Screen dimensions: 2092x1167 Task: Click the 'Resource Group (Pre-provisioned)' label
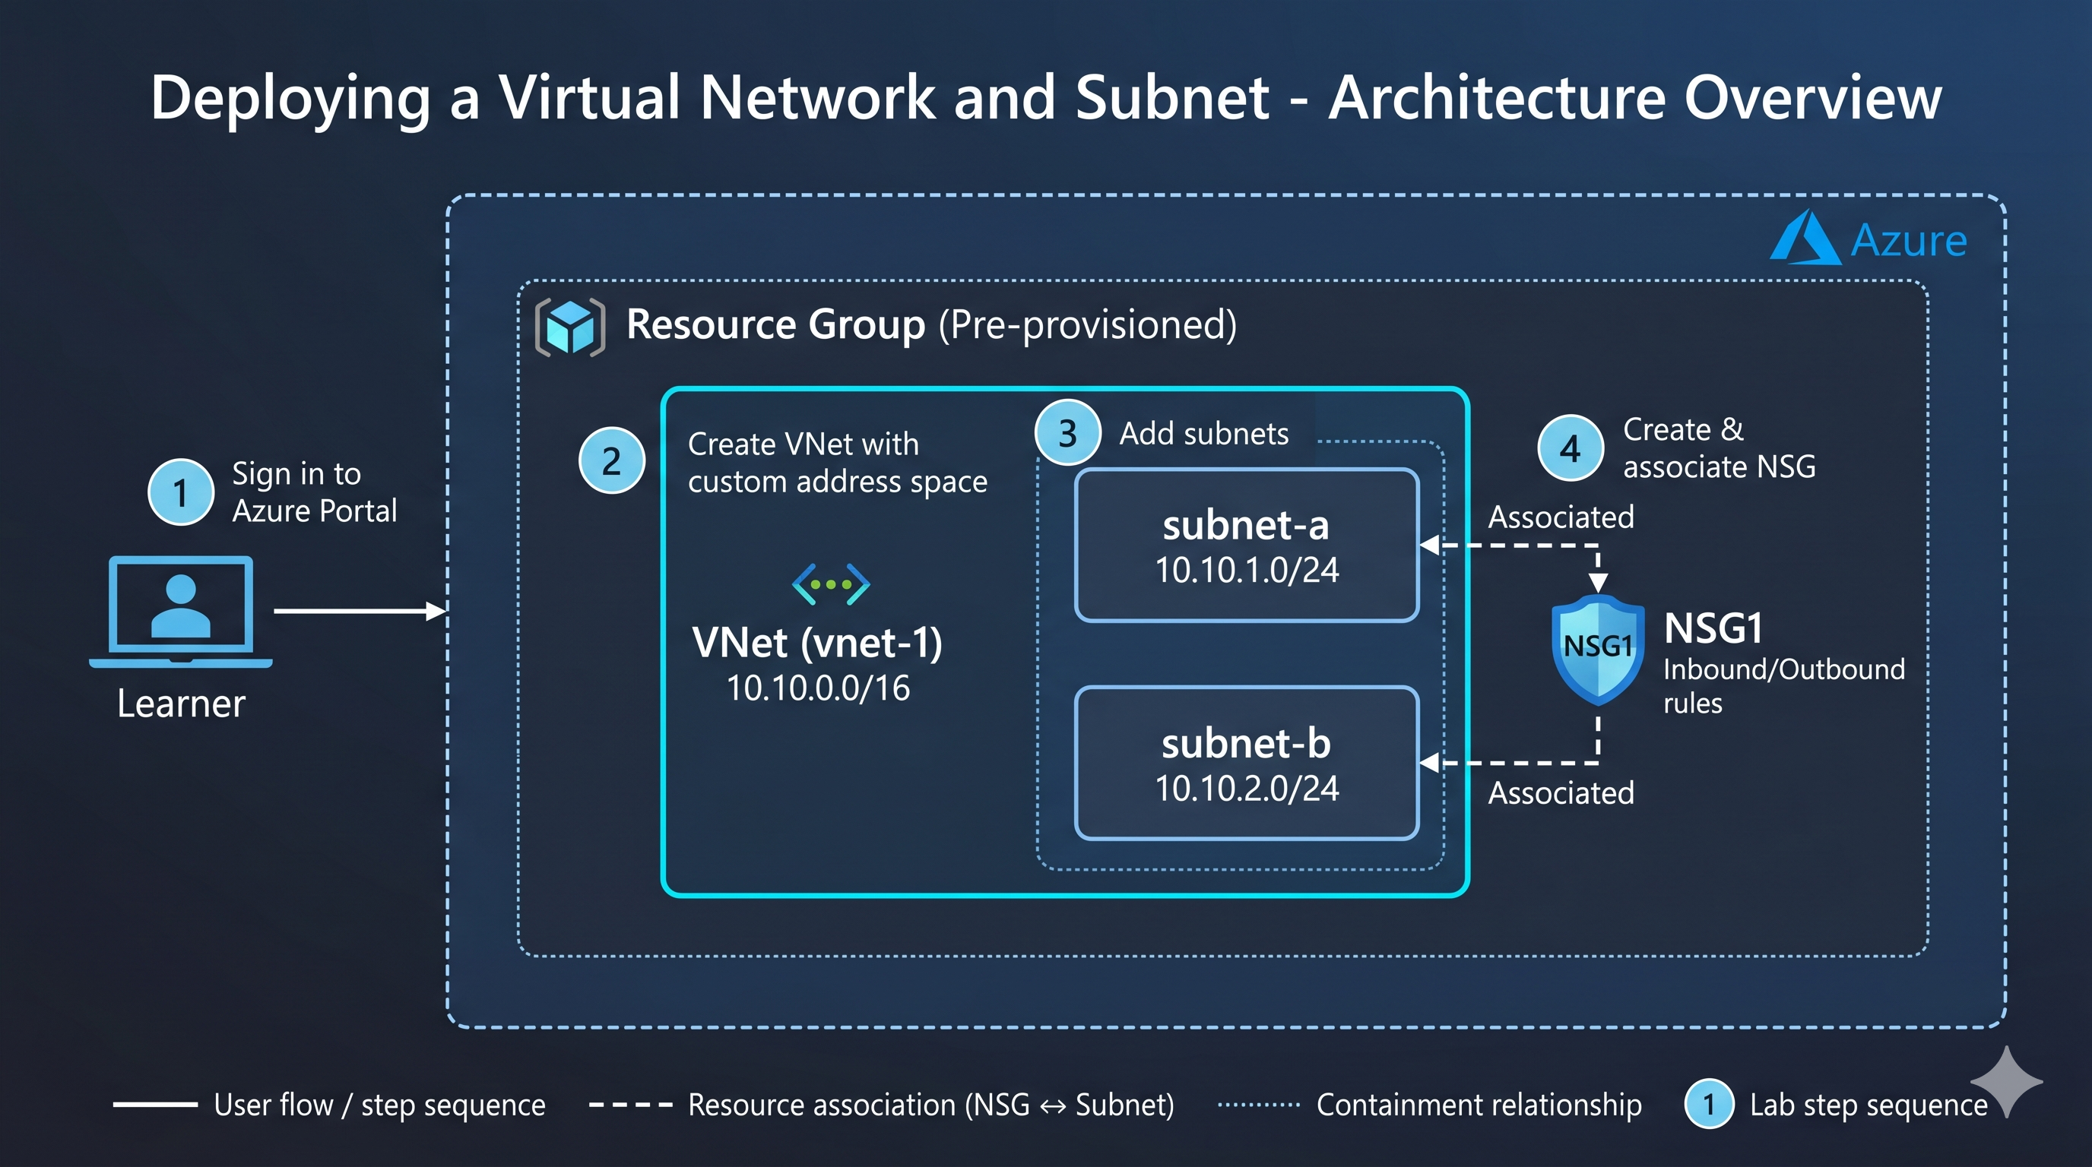pos(931,324)
